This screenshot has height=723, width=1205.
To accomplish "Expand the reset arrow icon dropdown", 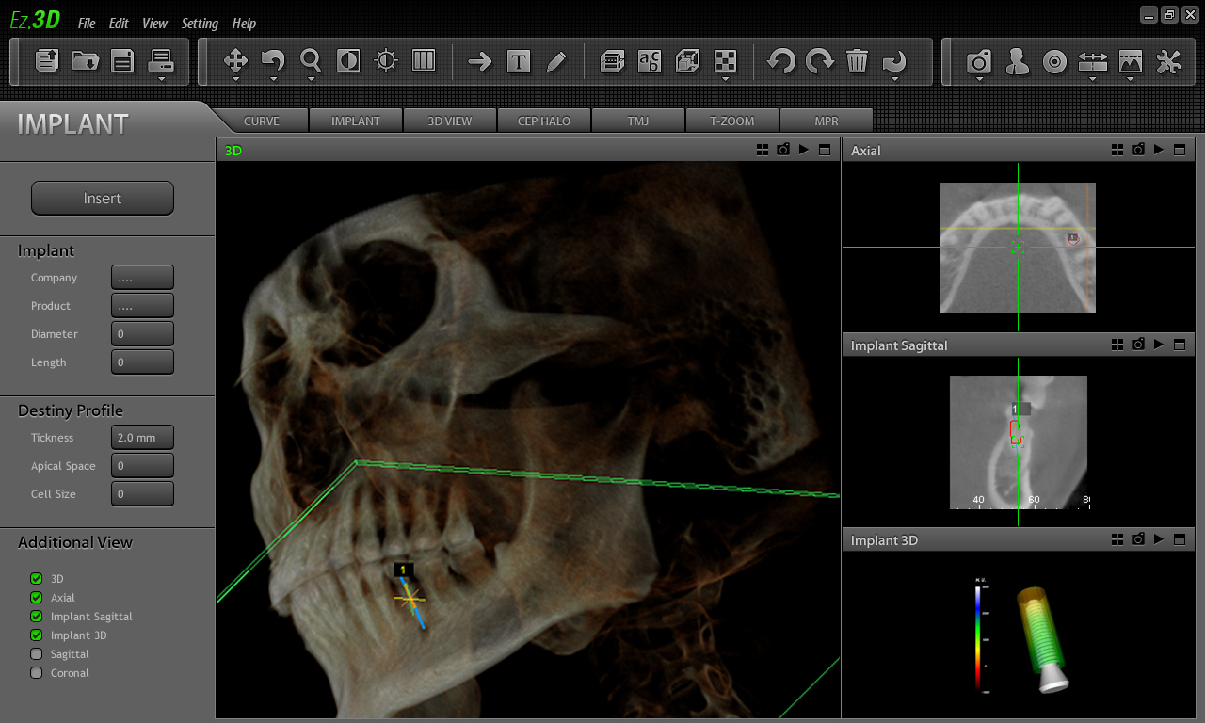I will pos(894,79).
